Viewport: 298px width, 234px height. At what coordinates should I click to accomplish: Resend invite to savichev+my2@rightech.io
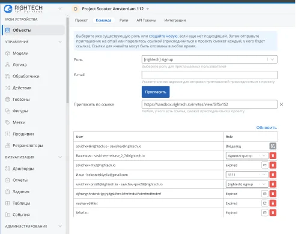(x=265, y=165)
